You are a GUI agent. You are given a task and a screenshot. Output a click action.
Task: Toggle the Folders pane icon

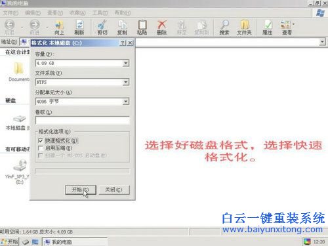click(x=245, y=25)
